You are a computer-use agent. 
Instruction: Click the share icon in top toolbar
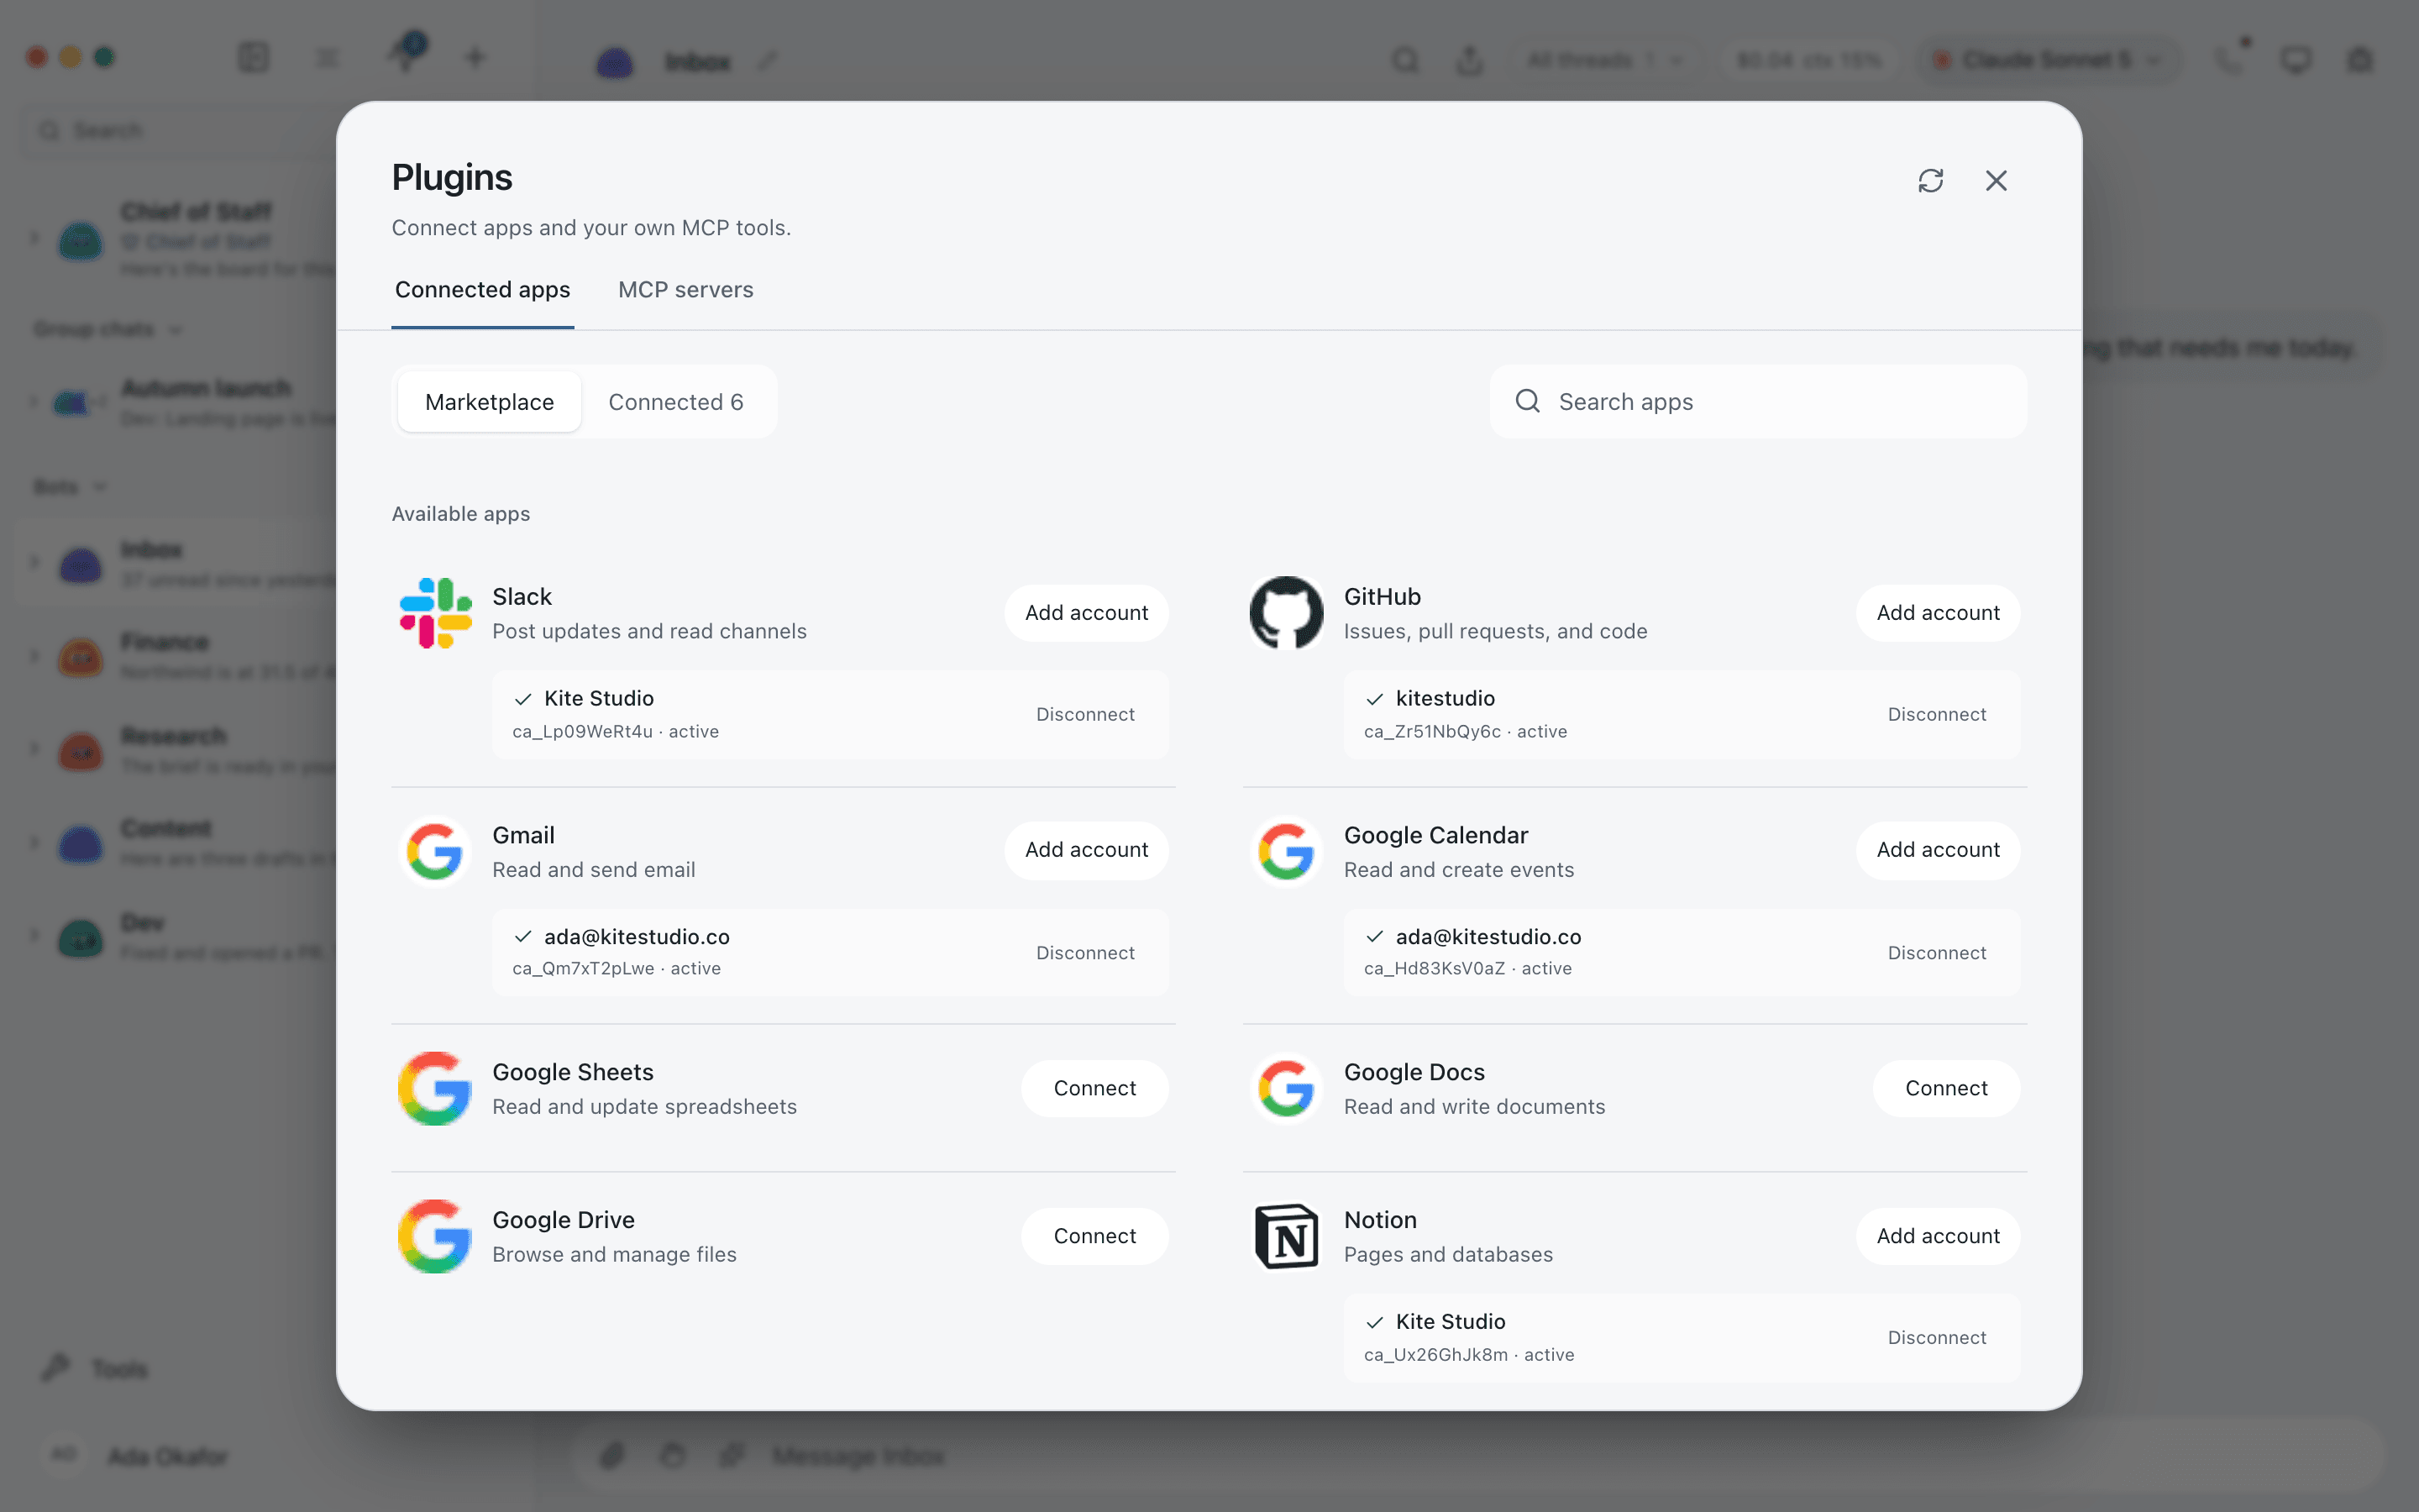(1469, 60)
